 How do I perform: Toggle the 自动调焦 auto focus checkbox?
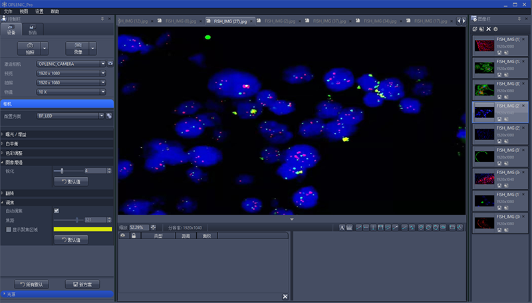click(x=57, y=211)
